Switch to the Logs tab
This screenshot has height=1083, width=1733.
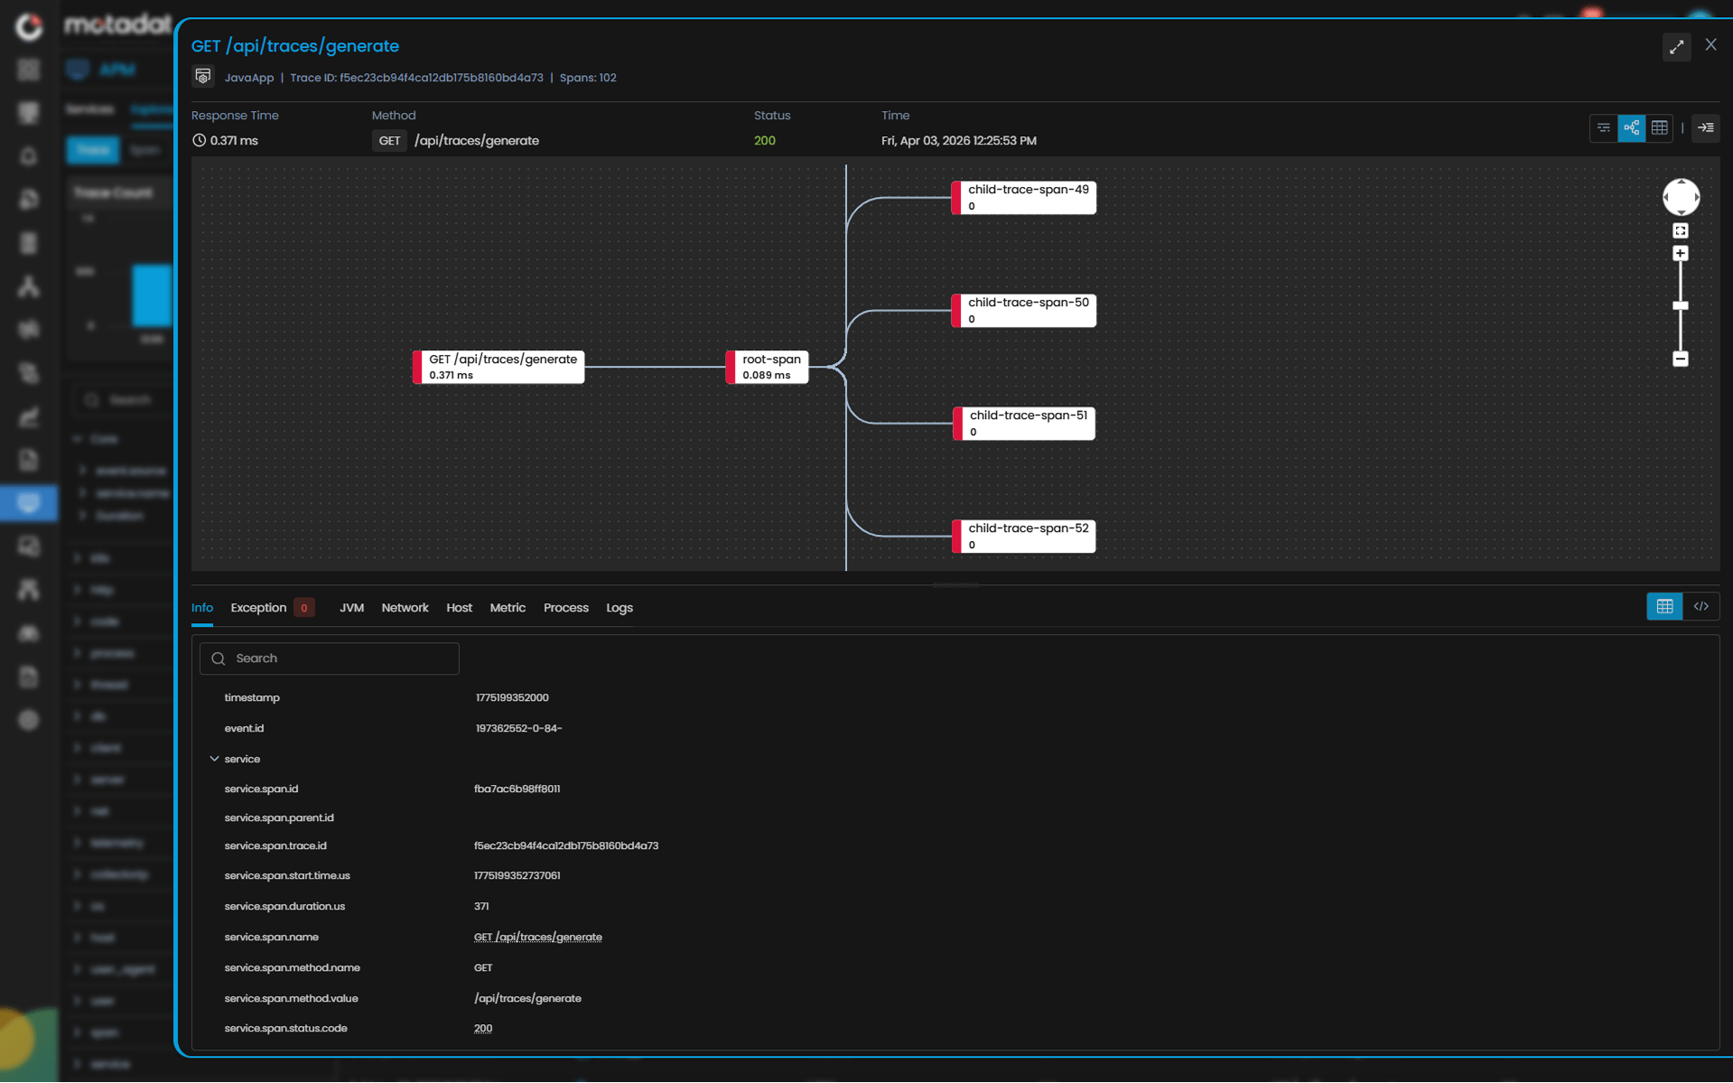pyautogui.click(x=620, y=608)
